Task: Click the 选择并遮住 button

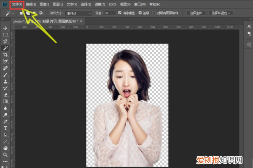Action: [x=221, y=13]
